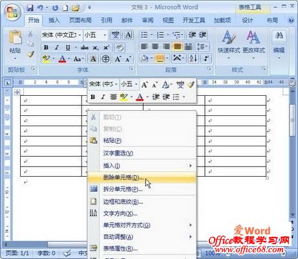Click Bullets list icon in ribbon

click(x=144, y=34)
